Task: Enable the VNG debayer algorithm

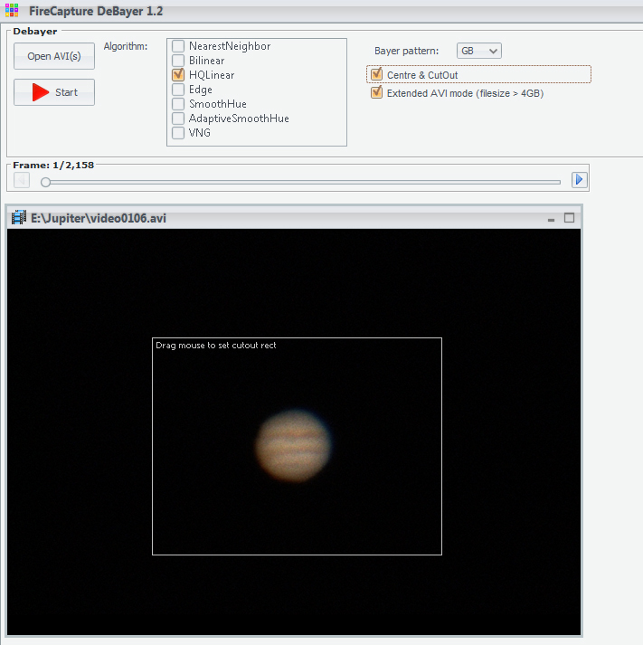Action: [178, 133]
